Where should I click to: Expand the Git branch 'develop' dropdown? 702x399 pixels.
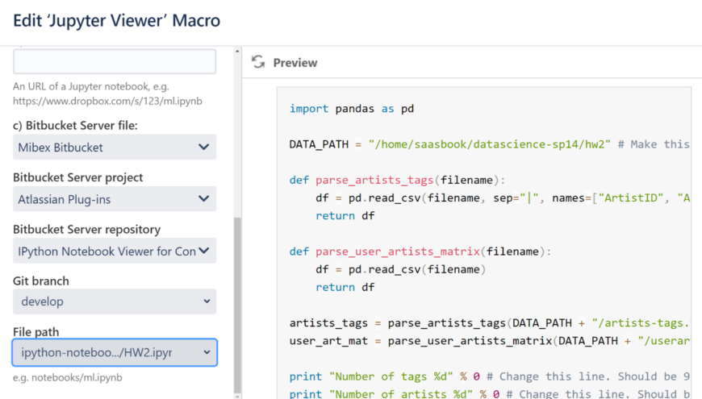pos(115,301)
